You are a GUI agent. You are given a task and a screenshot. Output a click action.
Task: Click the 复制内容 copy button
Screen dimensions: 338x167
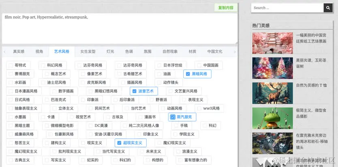click(x=226, y=8)
